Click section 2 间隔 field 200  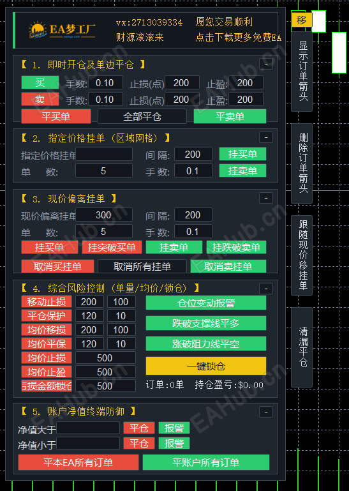point(193,154)
